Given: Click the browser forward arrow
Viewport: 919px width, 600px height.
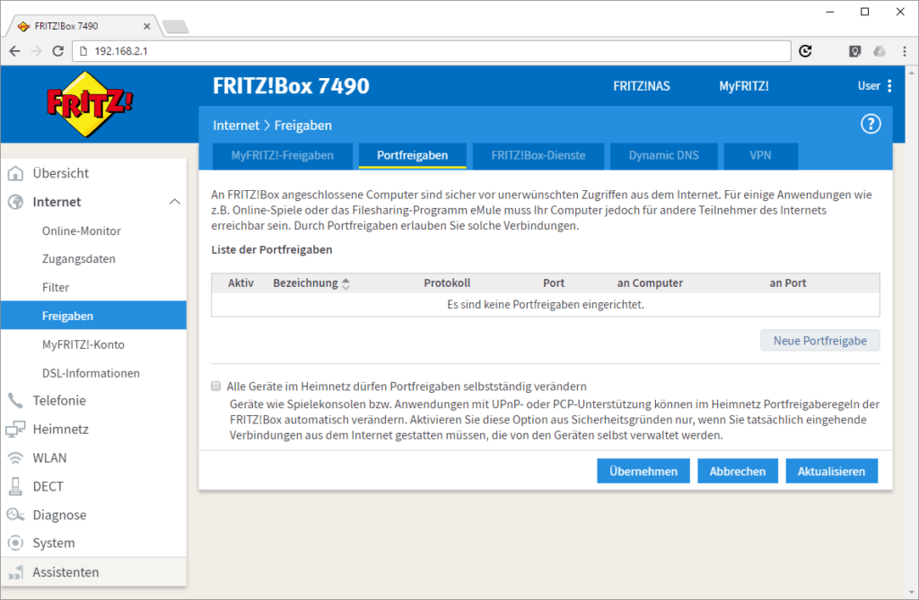Looking at the screenshot, I should tap(36, 51).
